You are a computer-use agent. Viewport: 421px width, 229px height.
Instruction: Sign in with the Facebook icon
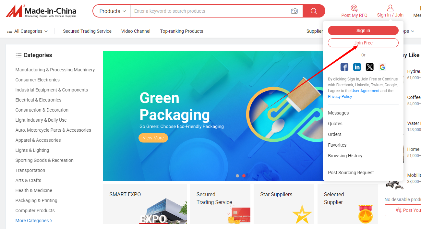point(344,67)
